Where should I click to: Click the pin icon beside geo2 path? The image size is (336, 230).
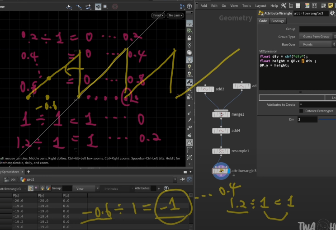pyautogui.click(x=183, y=179)
